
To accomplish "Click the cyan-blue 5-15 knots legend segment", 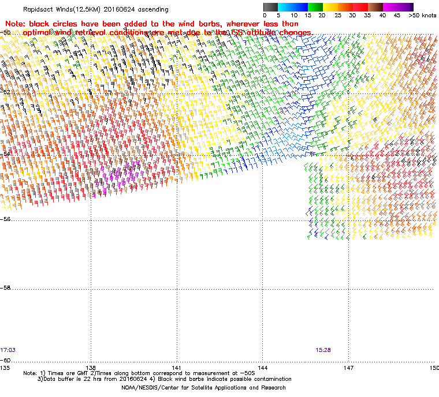I will tap(293, 7).
